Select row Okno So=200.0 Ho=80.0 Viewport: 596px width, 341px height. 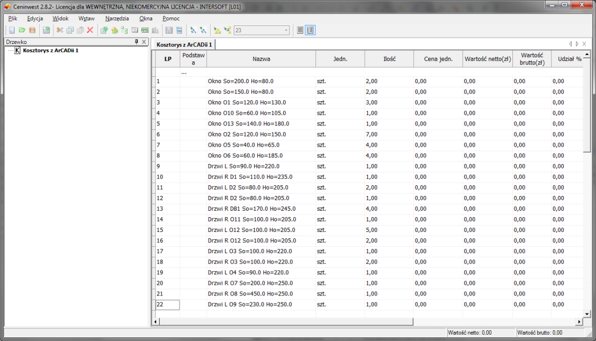coord(369,81)
